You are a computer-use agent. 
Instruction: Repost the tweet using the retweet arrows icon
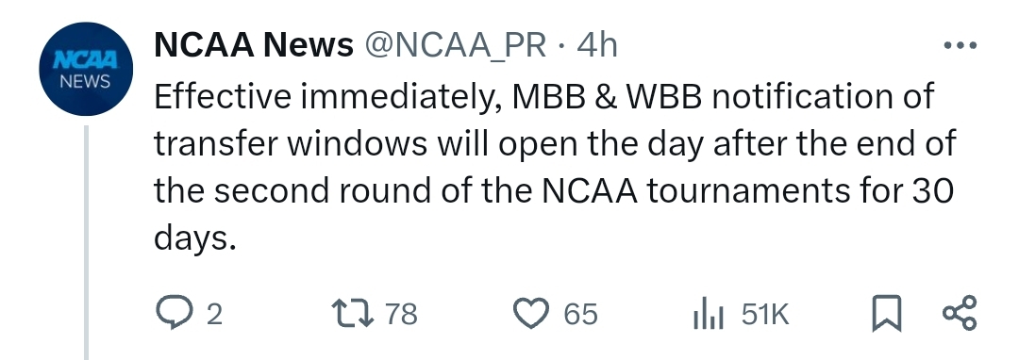pos(352,313)
